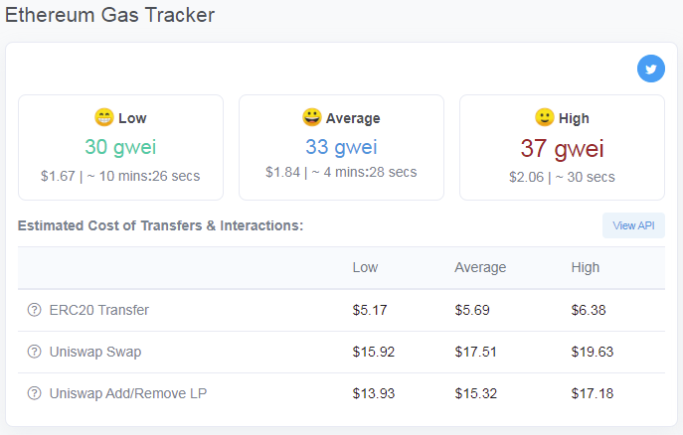Click the High column header
Viewport: 683px width, 435px height.
tap(585, 267)
